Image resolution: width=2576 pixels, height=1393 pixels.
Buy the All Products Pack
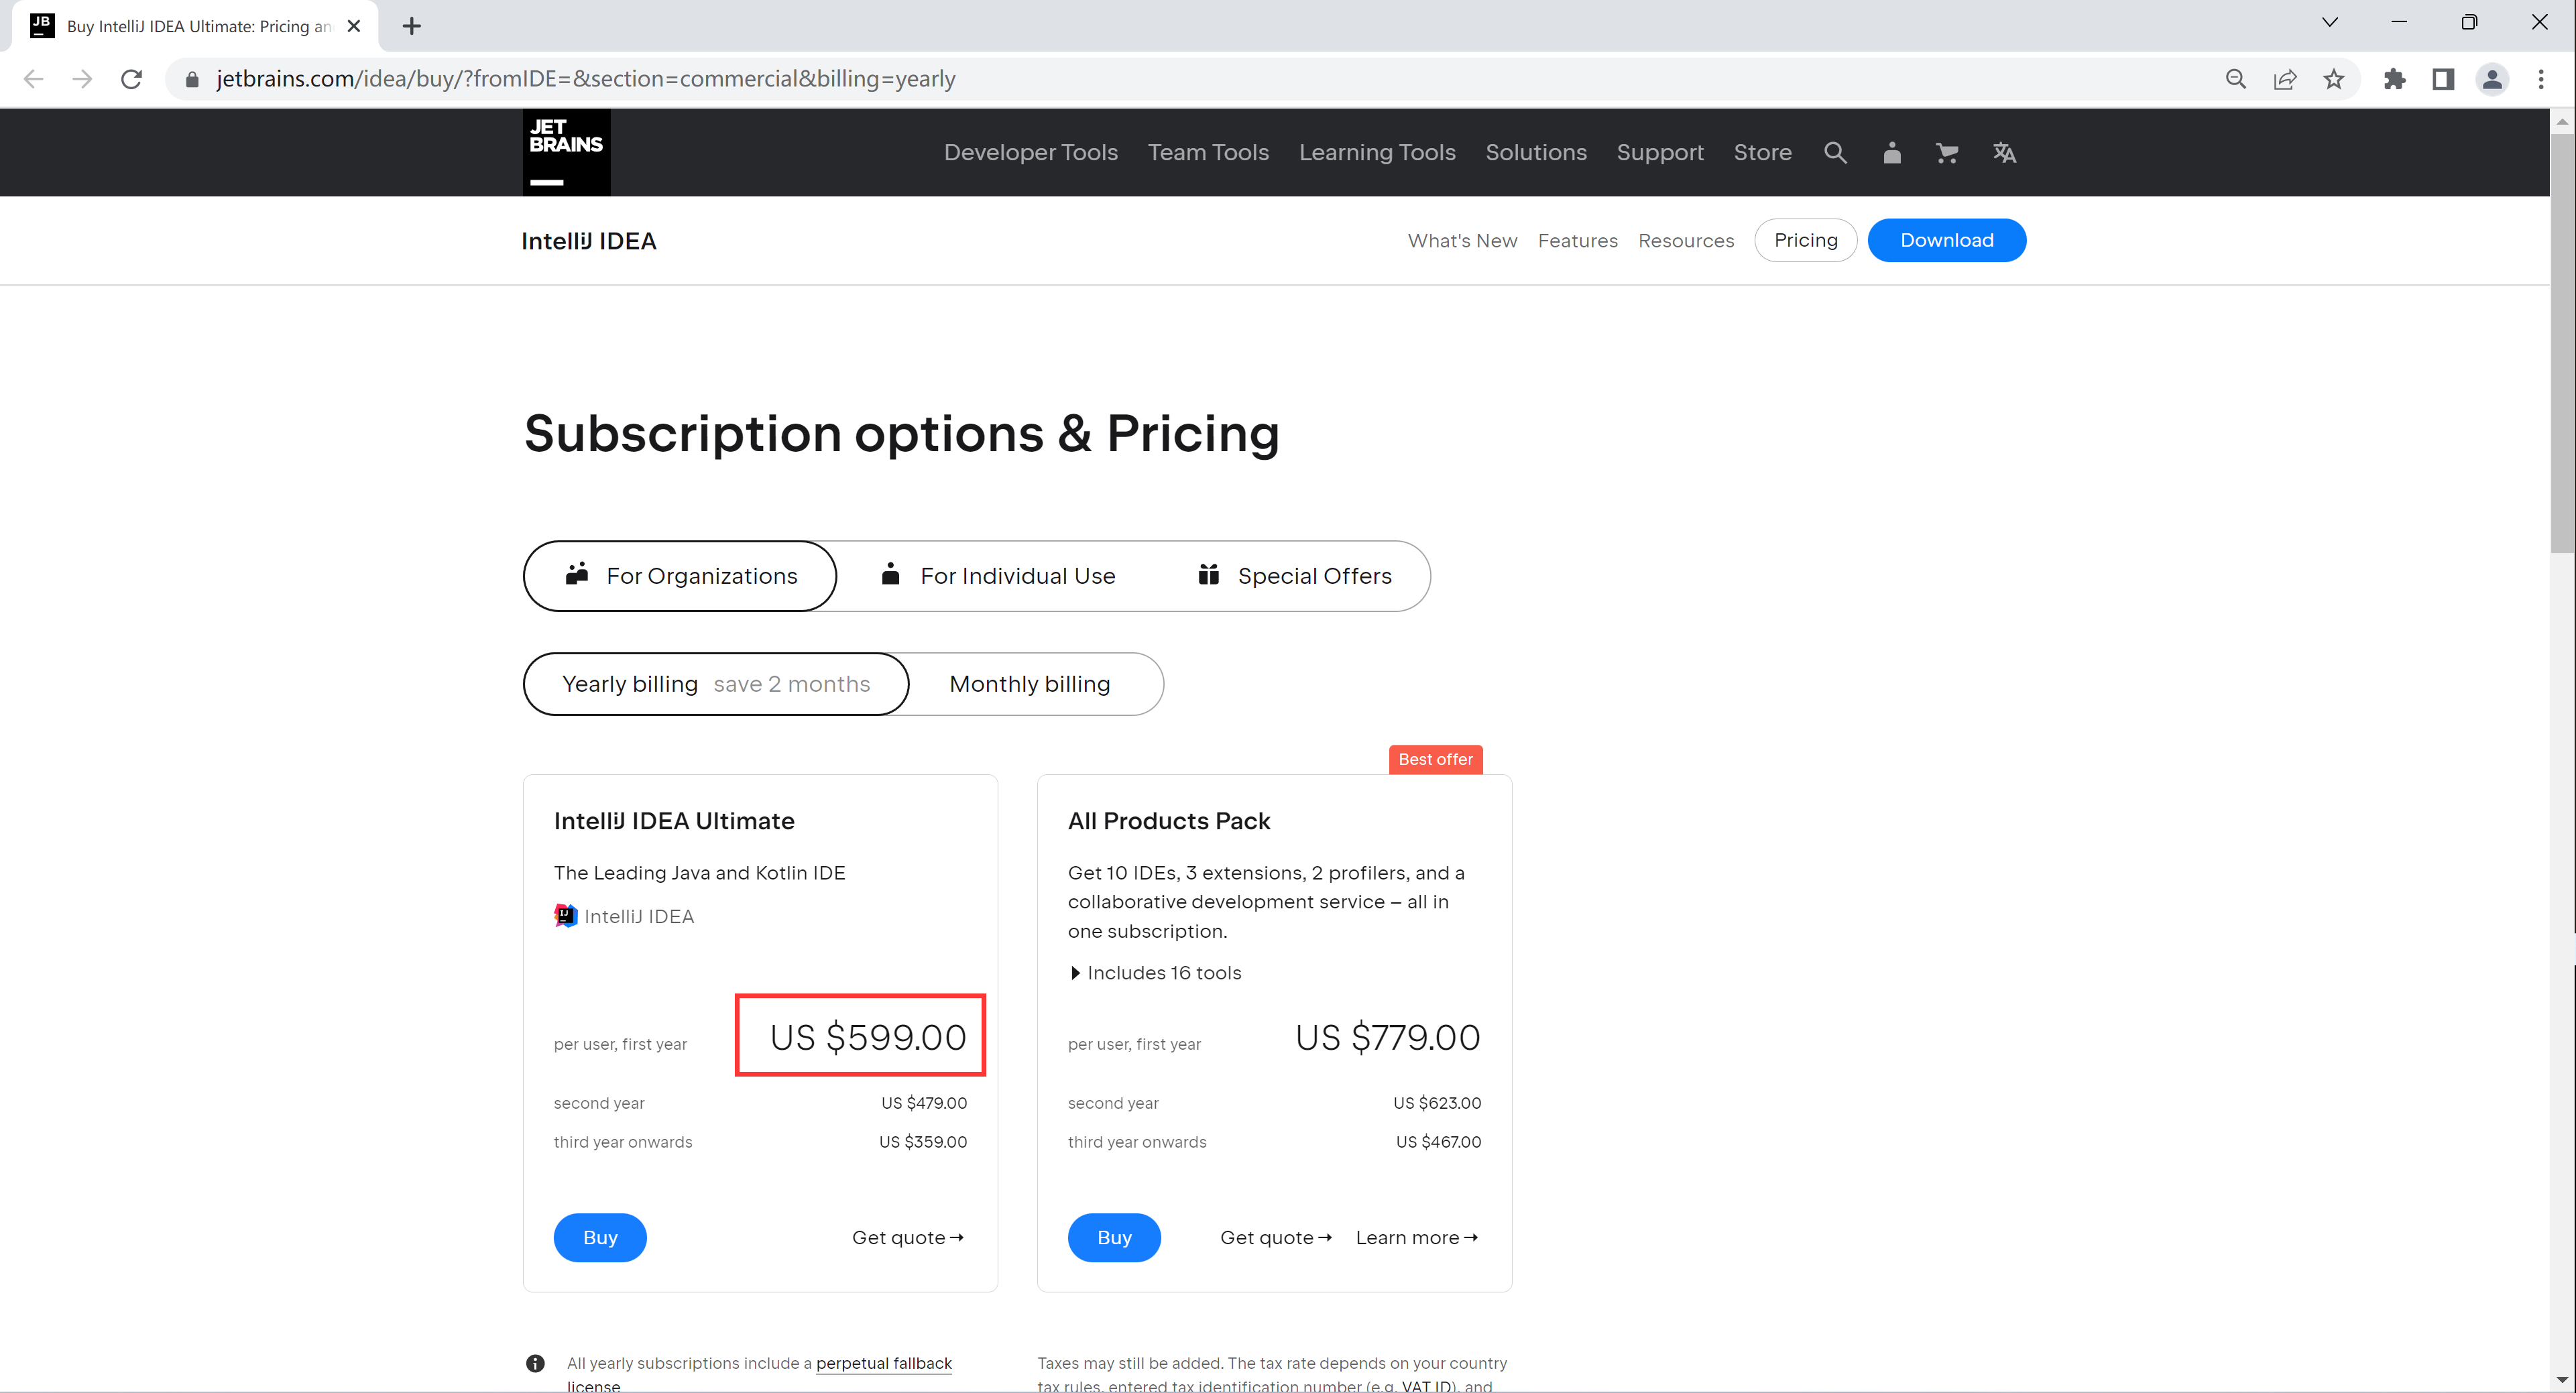pyautogui.click(x=1114, y=1238)
